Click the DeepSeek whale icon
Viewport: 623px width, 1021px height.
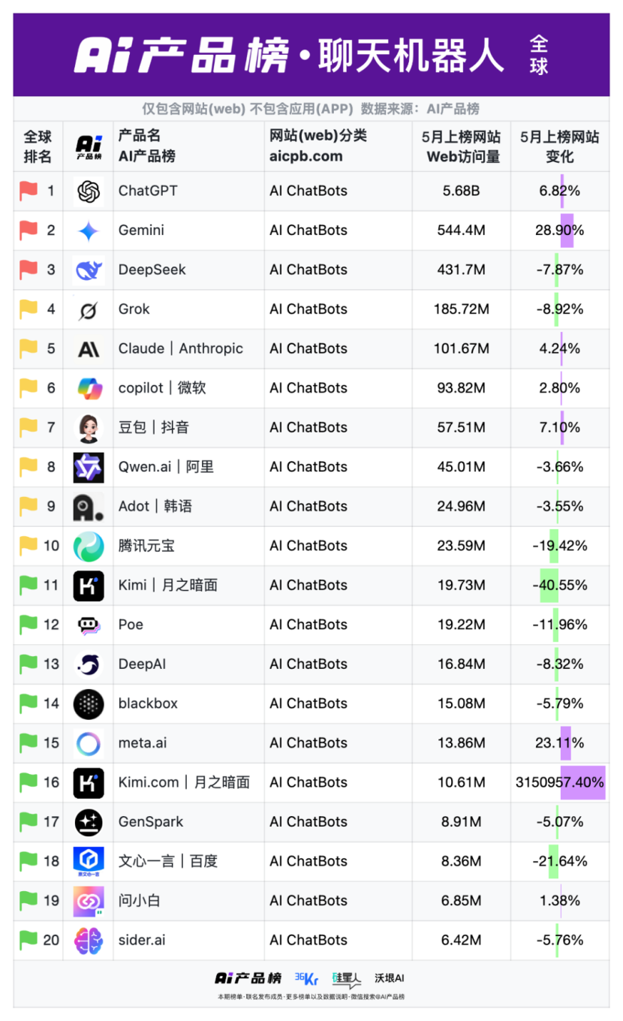tap(89, 270)
